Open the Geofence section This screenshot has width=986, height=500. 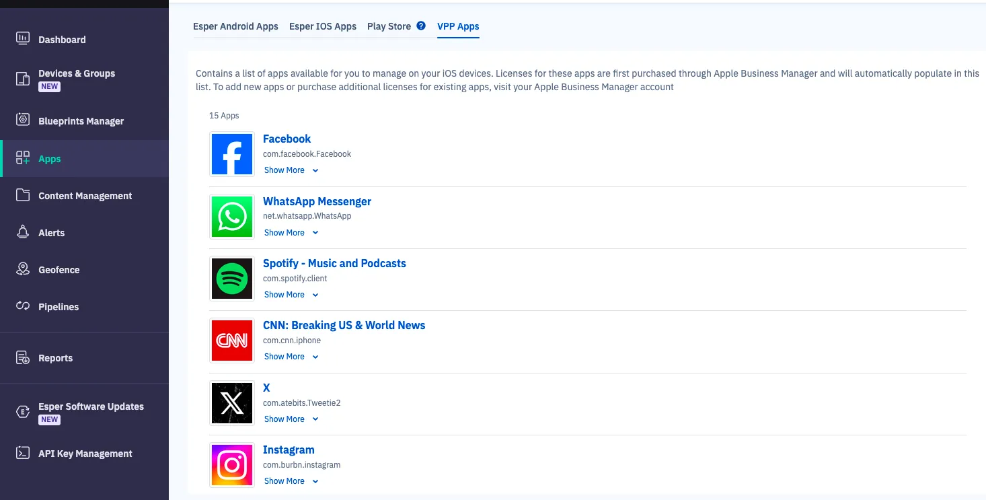[x=22, y=269]
